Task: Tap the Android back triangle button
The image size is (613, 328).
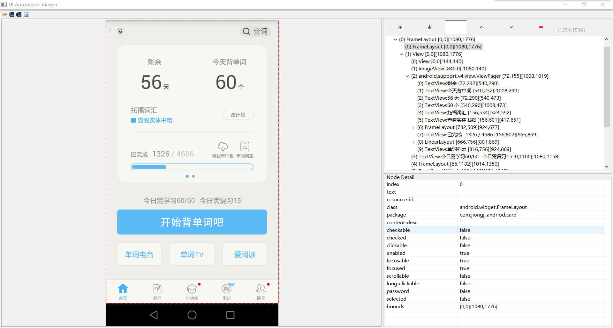Action: [x=154, y=315]
